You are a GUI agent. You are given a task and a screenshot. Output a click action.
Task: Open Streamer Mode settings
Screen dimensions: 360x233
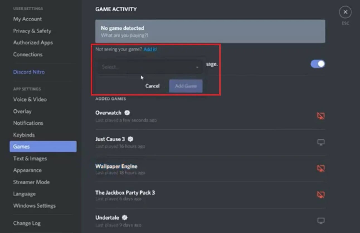(31, 182)
